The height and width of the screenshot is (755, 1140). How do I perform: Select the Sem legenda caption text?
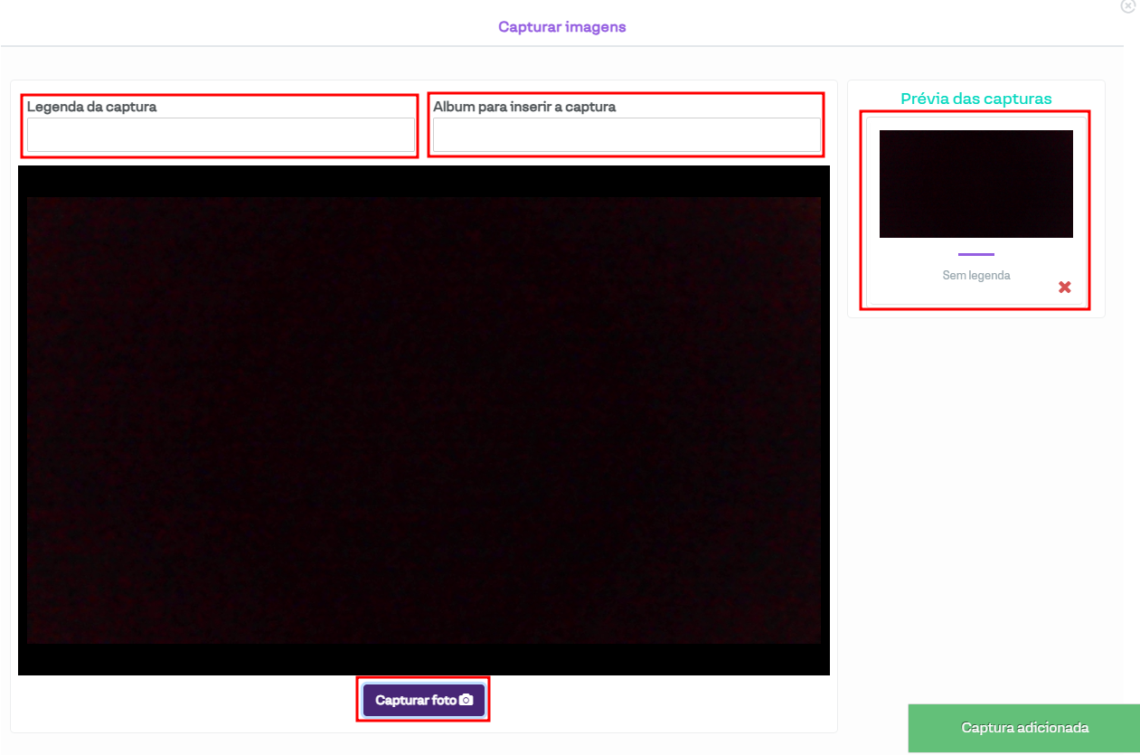point(975,275)
